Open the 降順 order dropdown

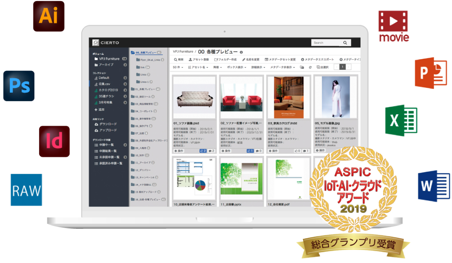(218, 67)
